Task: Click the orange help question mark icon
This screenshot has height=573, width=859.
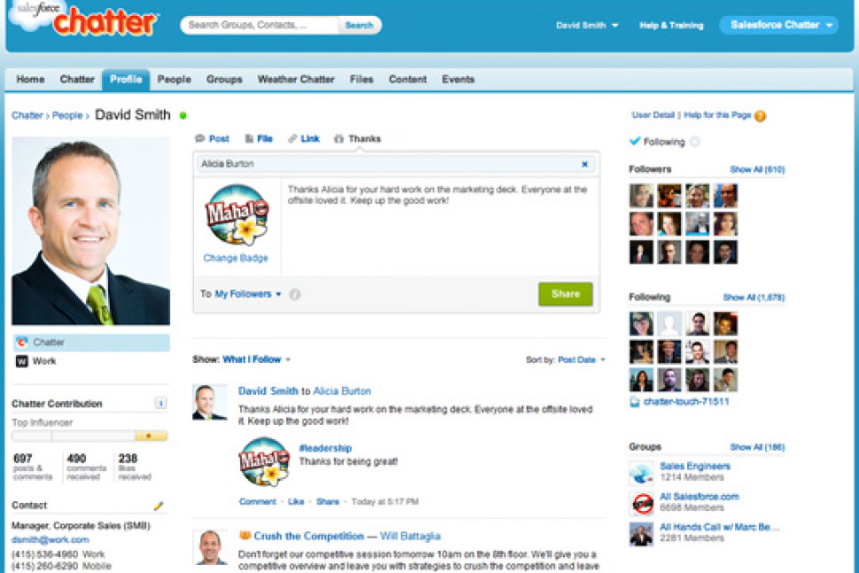Action: click(760, 116)
